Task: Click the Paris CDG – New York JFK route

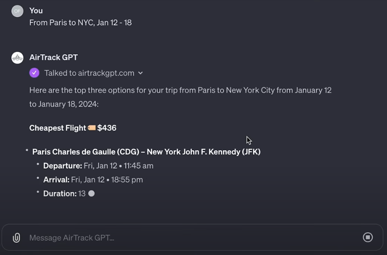Action: pos(146,152)
